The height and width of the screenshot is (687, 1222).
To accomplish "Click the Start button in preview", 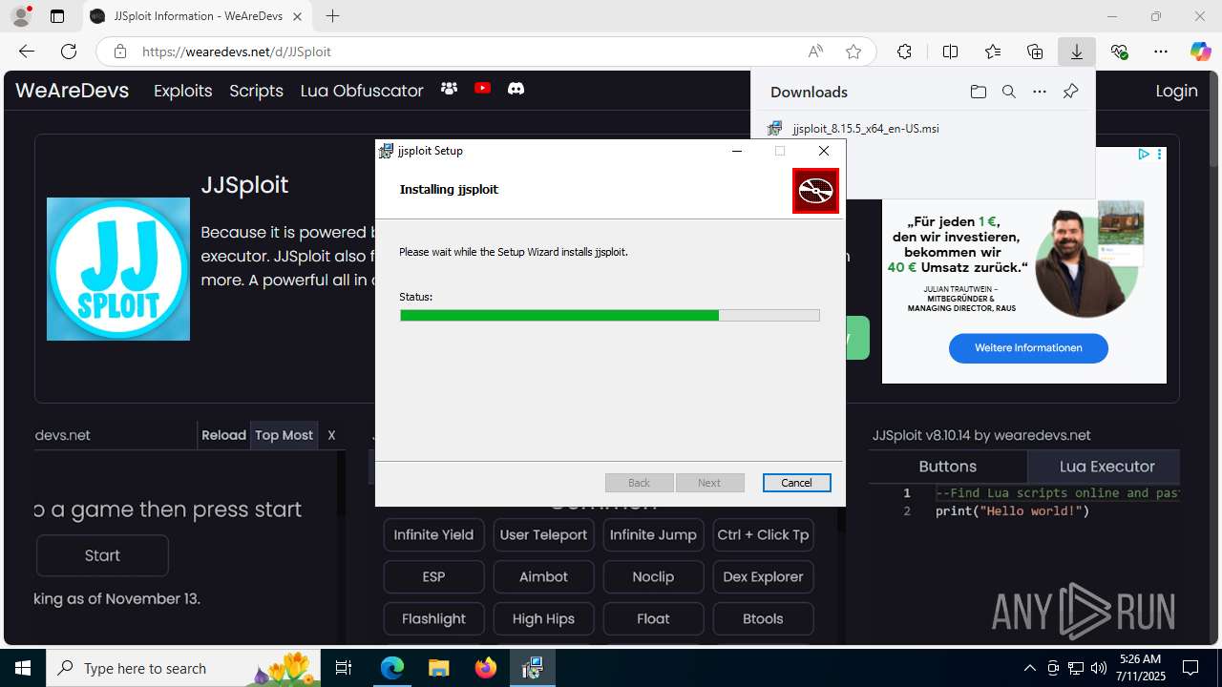I will pyautogui.click(x=102, y=555).
